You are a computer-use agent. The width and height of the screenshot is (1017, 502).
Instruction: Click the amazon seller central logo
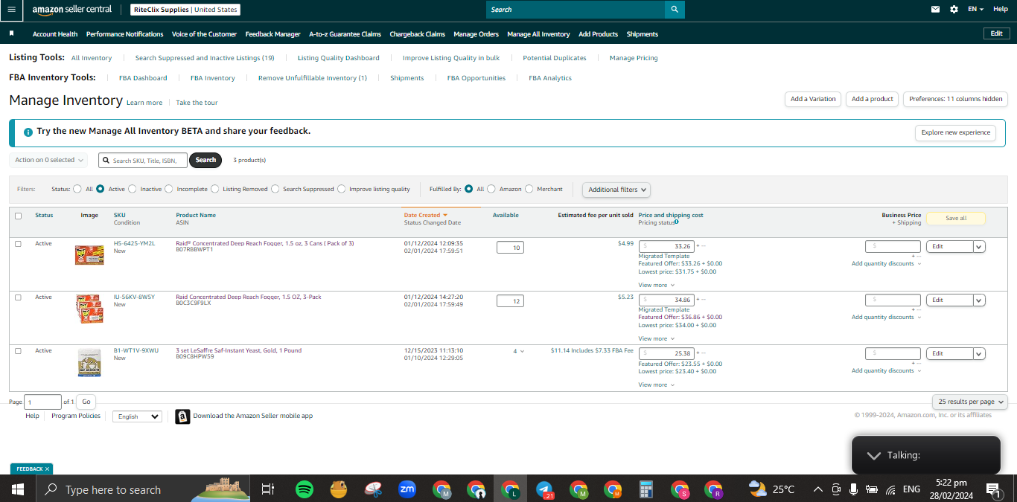(x=72, y=10)
